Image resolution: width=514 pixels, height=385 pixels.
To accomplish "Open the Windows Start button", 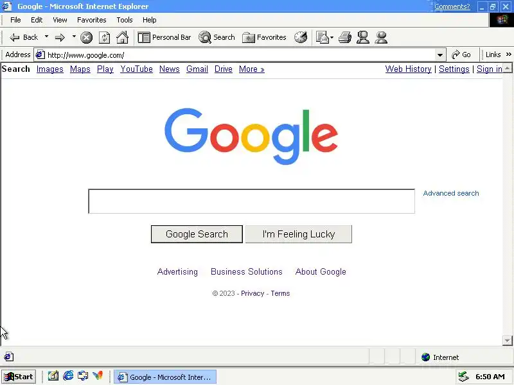I will (x=19, y=377).
